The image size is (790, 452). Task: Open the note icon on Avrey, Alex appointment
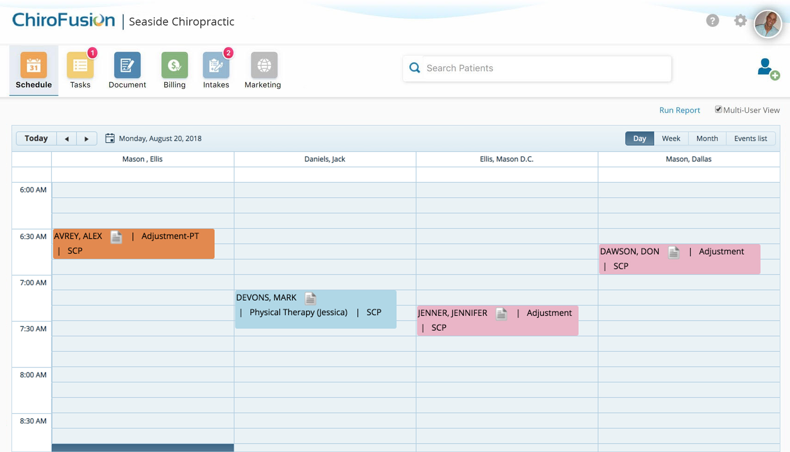point(116,237)
